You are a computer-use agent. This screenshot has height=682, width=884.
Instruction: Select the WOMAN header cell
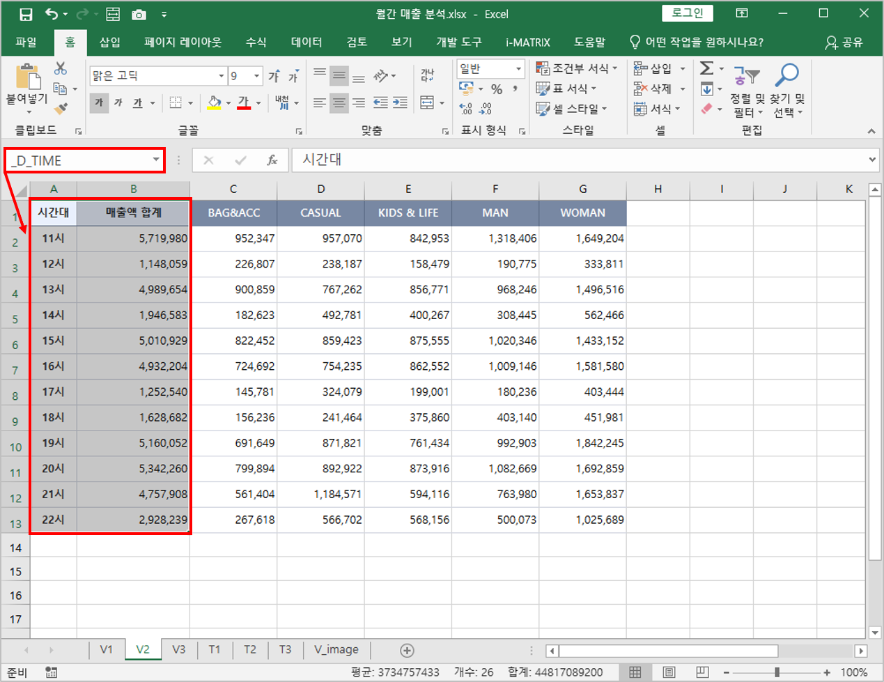coord(582,213)
